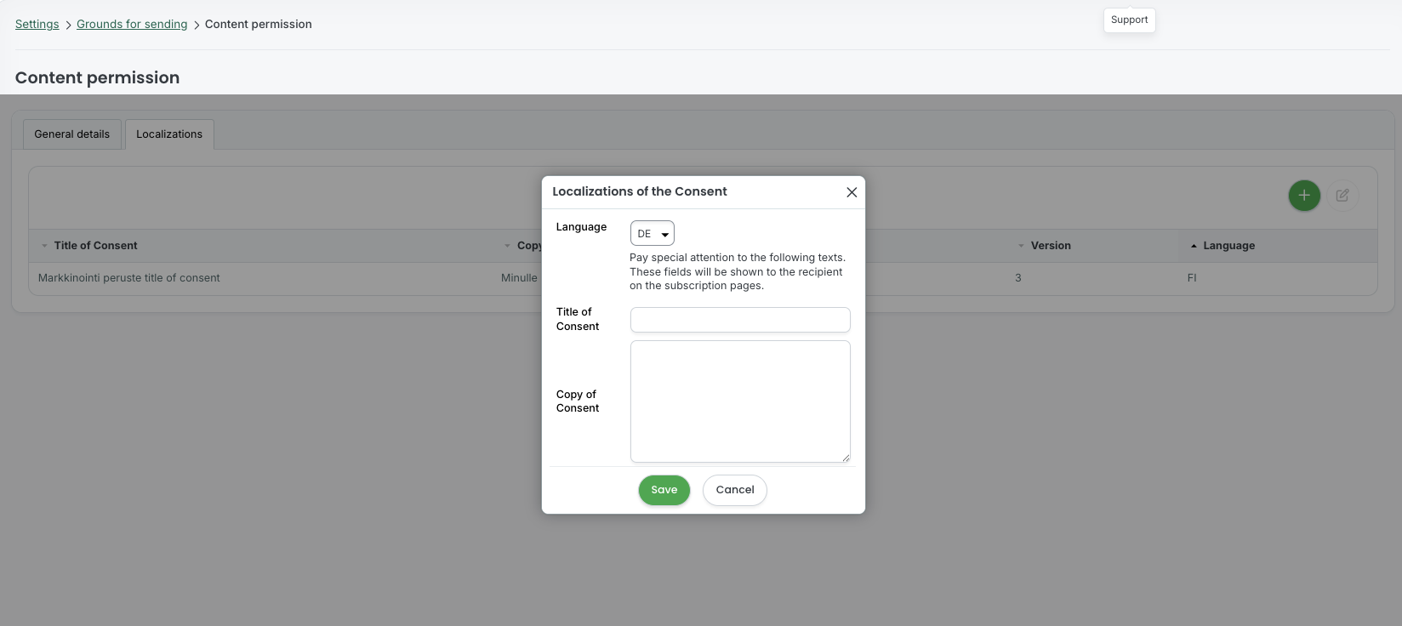Click the edit pencil icon
Image resolution: width=1402 pixels, height=626 pixels.
[1342, 196]
